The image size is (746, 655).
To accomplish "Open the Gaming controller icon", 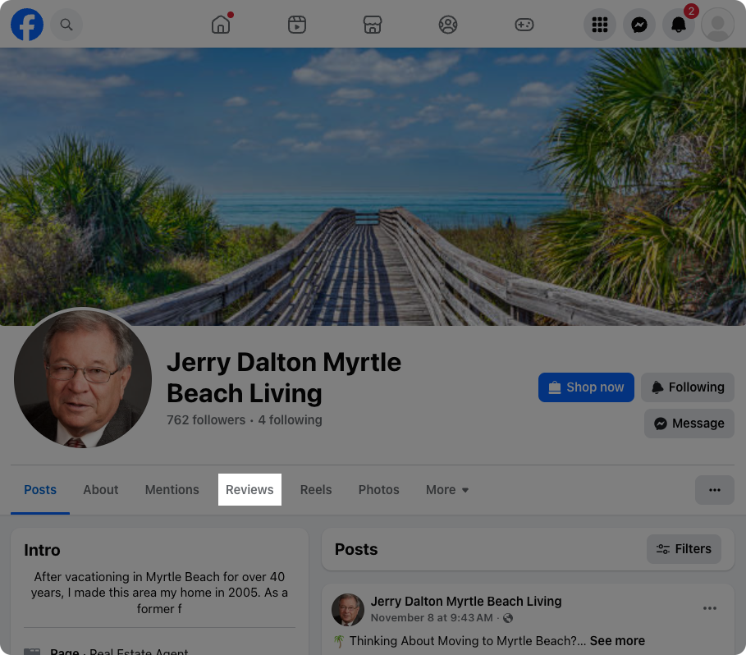I will point(524,25).
